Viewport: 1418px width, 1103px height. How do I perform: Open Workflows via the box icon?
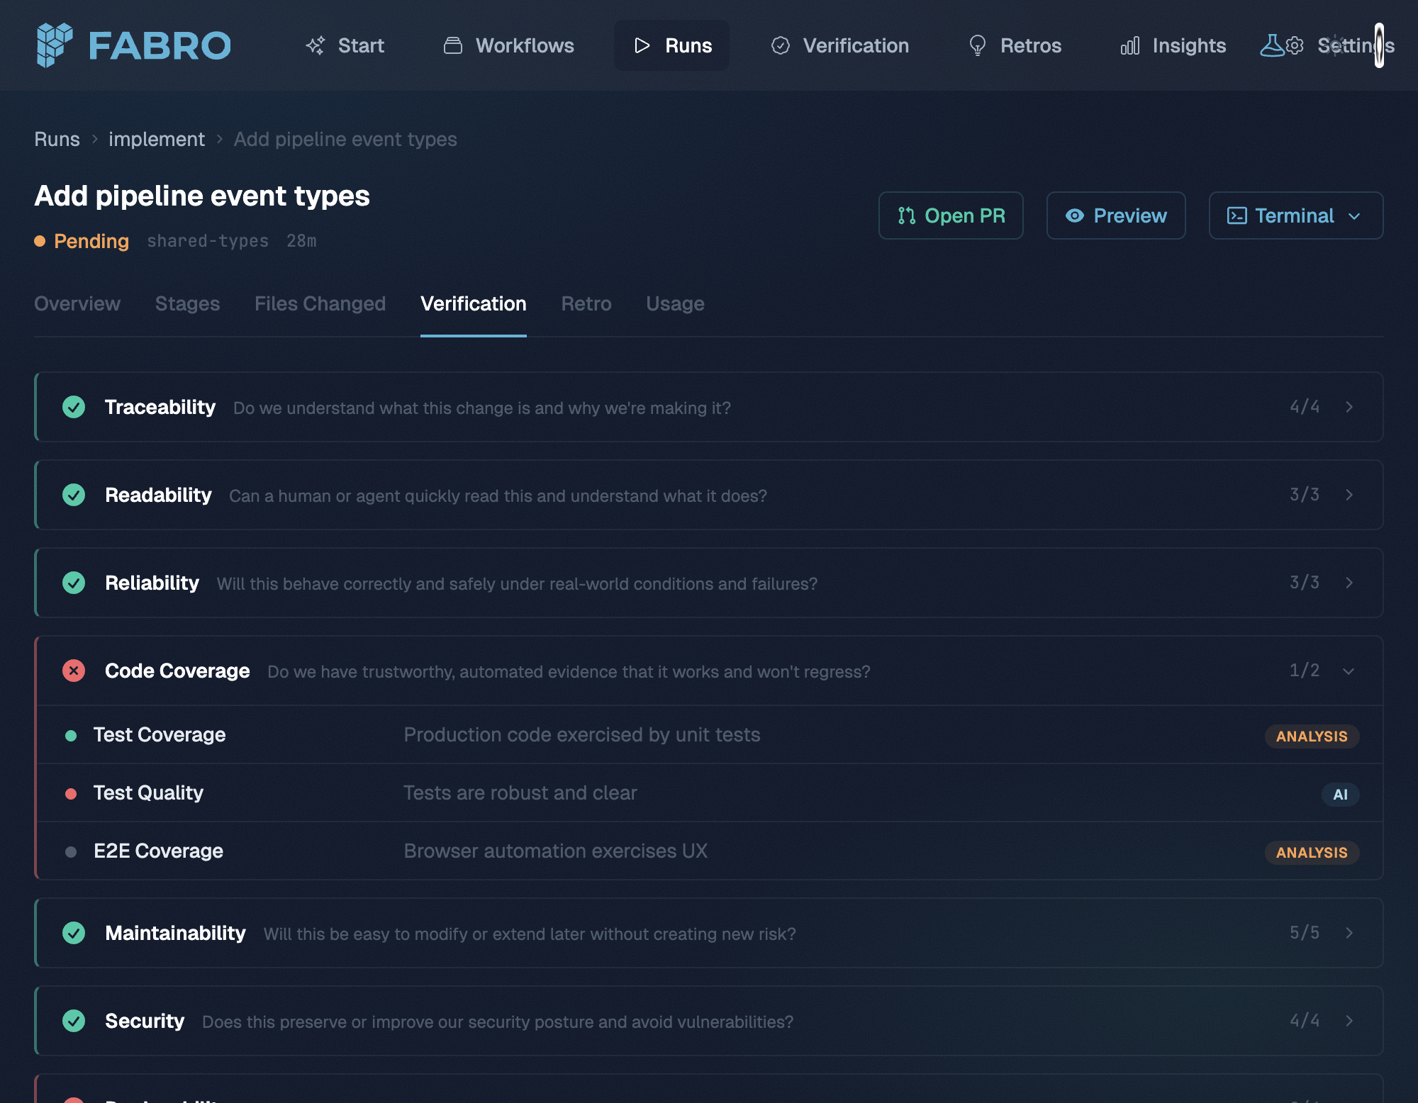point(452,45)
